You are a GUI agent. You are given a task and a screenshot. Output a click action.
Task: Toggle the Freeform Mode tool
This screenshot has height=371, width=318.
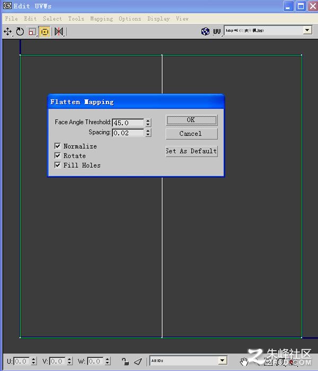(45, 31)
